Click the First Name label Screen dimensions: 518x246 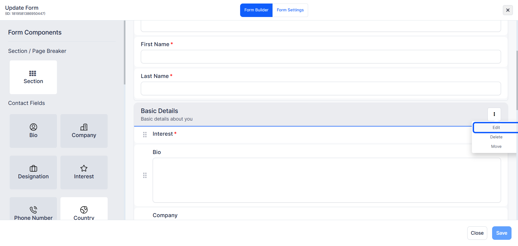tap(155, 44)
